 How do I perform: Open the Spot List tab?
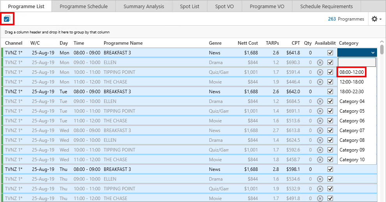pos(189,6)
